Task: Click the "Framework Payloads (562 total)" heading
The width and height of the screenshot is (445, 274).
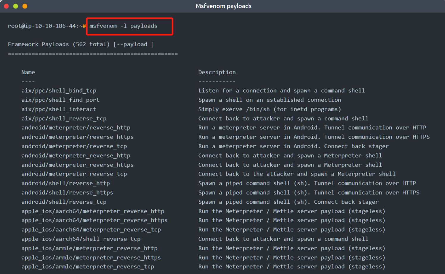Action: click(59, 44)
